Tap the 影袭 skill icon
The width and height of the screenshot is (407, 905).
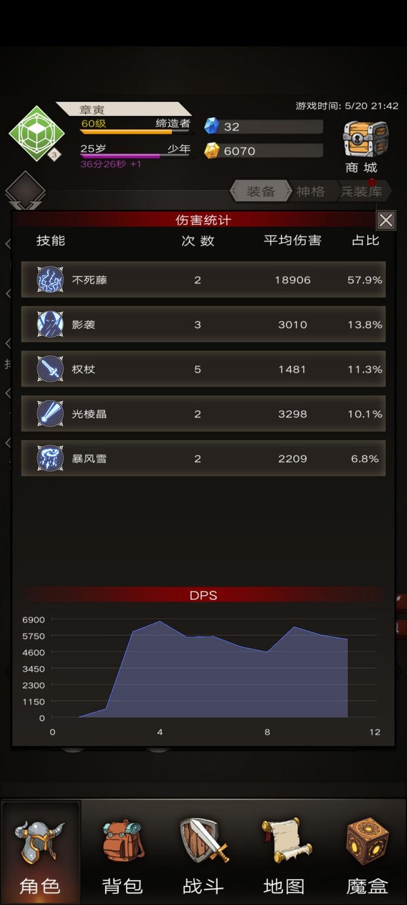pyautogui.click(x=50, y=324)
